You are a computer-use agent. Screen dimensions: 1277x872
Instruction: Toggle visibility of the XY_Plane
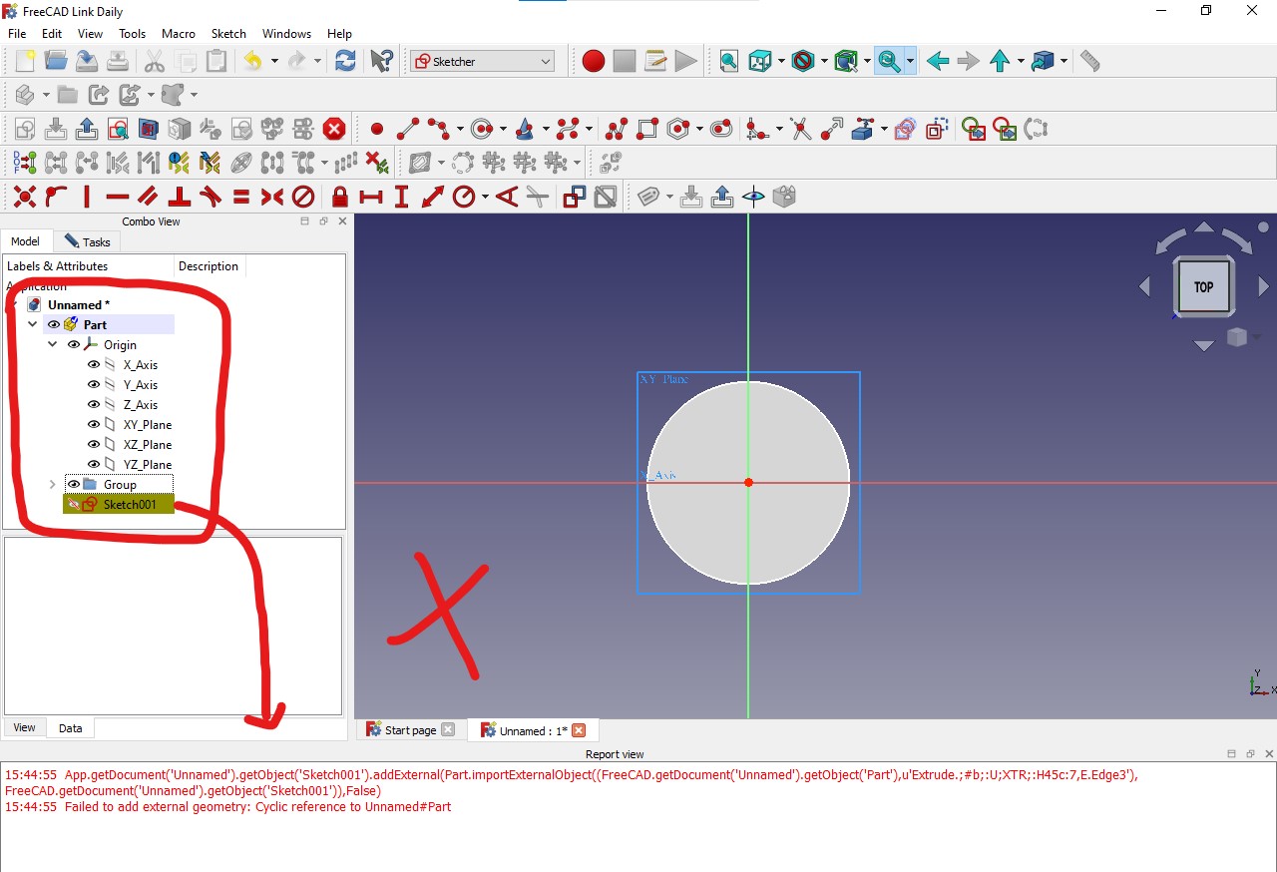pos(93,424)
